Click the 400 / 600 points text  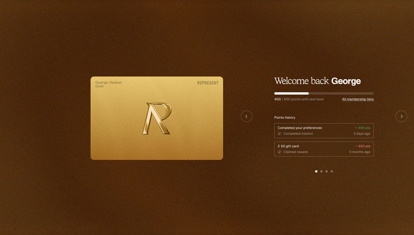(299, 99)
